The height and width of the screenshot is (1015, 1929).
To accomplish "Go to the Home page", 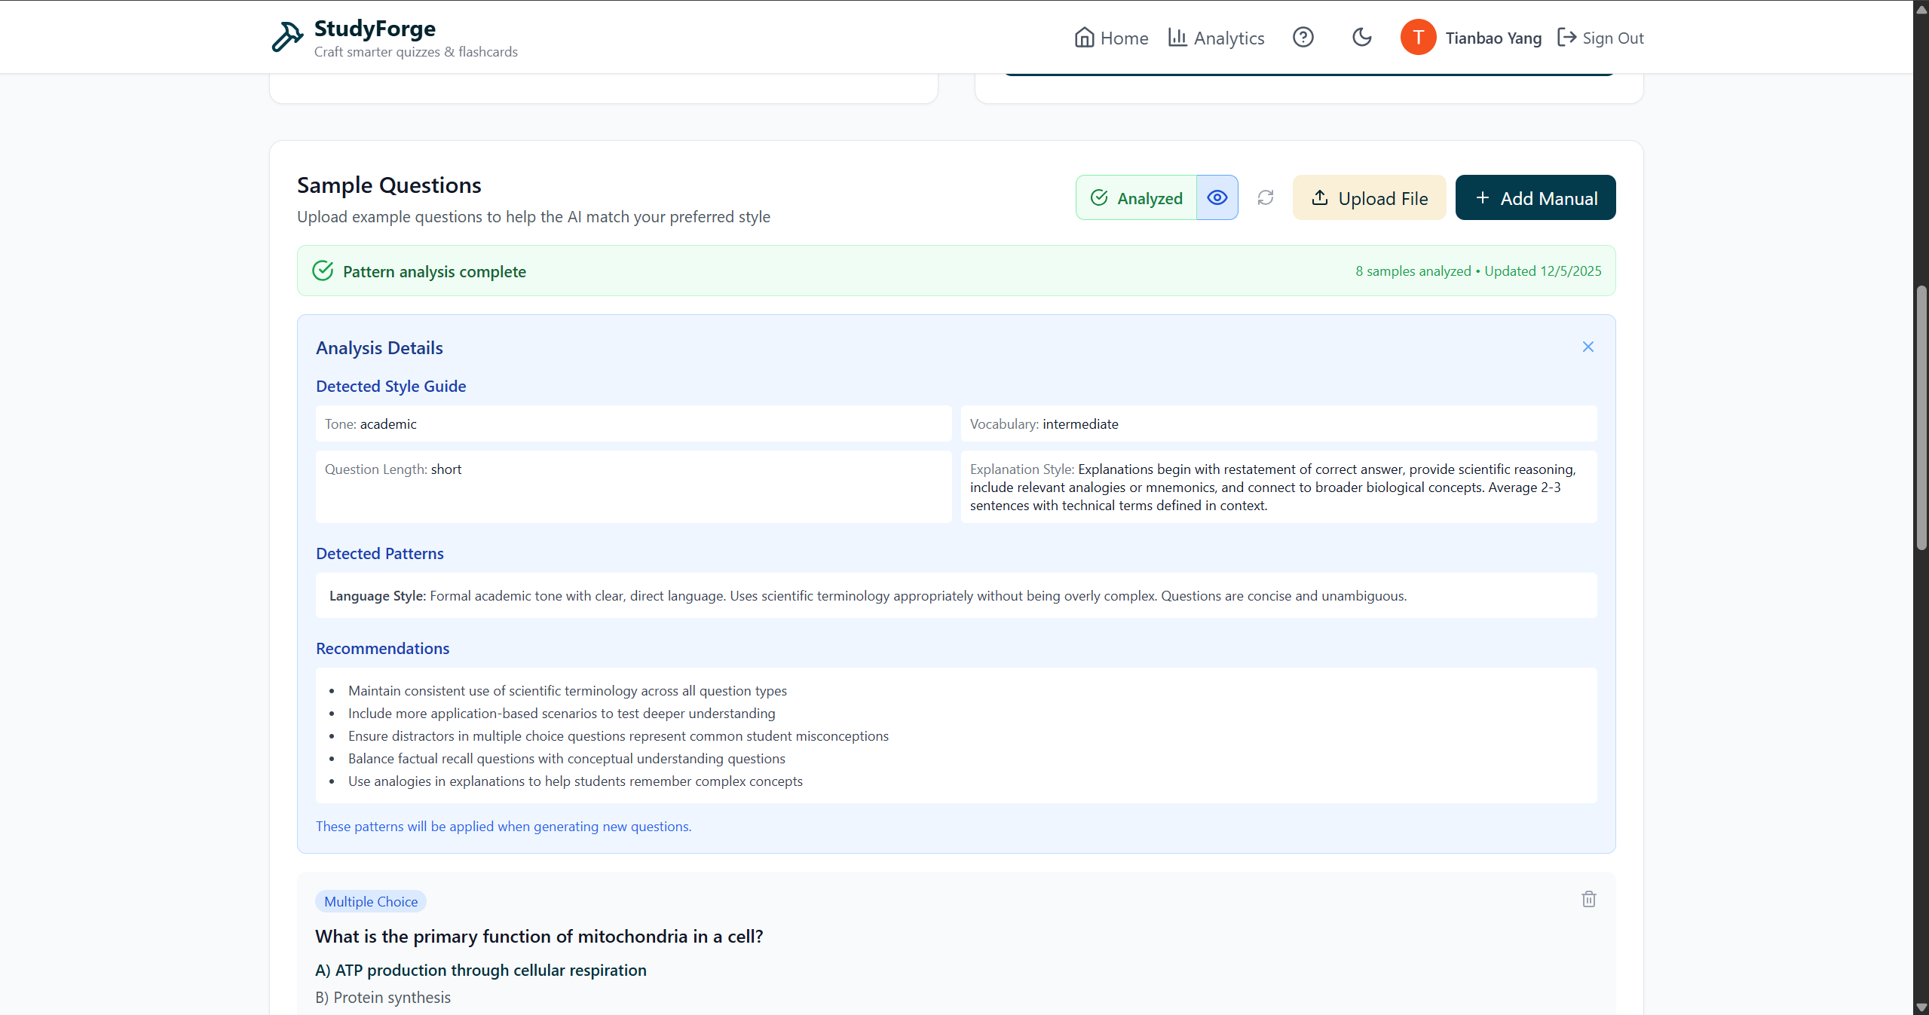I will pos(1111,38).
